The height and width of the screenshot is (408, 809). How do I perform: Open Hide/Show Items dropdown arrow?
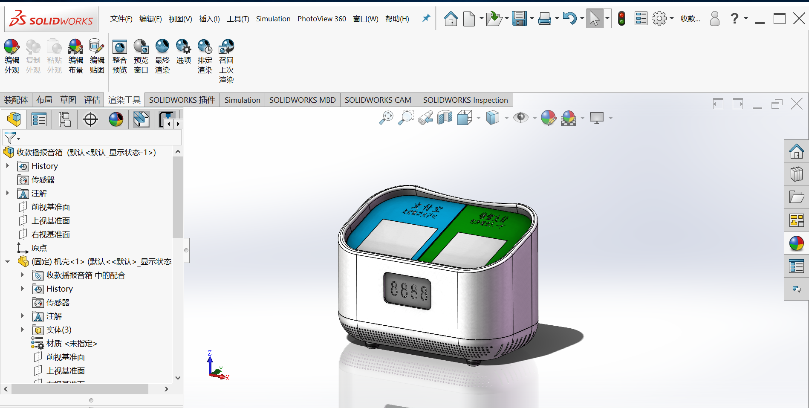535,118
